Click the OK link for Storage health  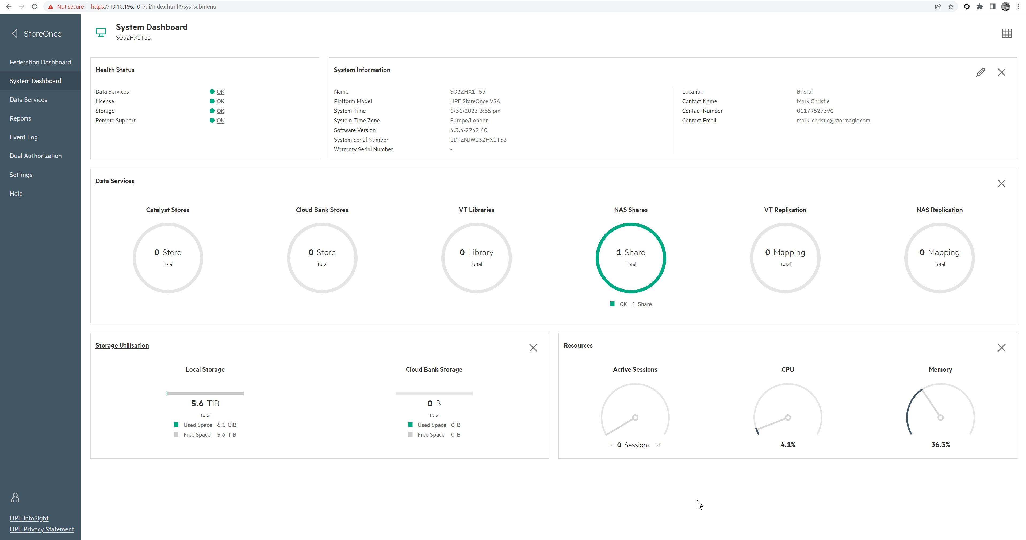coord(220,111)
